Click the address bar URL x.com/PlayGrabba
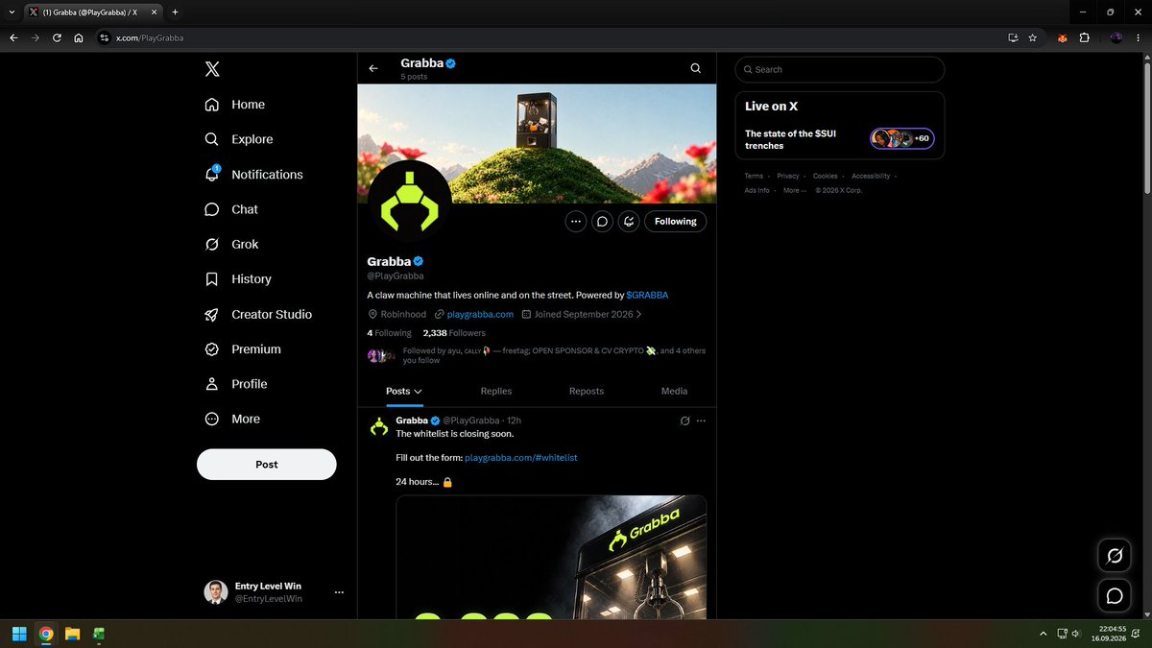 (x=150, y=37)
